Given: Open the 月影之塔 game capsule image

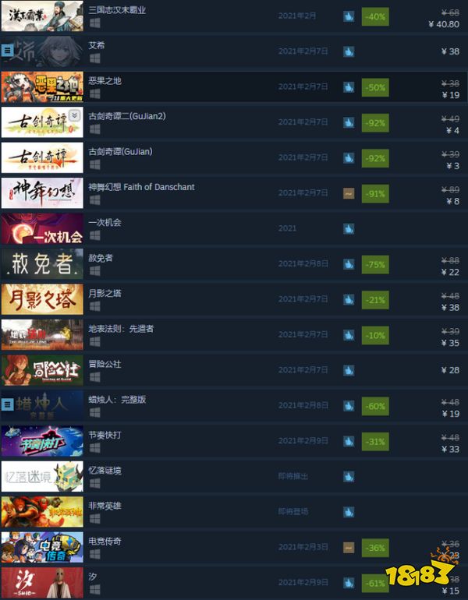Looking at the screenshot, I should click(x=42, y=299).
